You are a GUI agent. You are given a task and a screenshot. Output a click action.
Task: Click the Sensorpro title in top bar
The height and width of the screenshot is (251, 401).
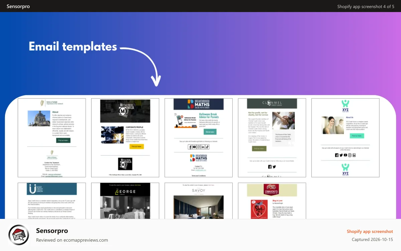pos(18,6)
